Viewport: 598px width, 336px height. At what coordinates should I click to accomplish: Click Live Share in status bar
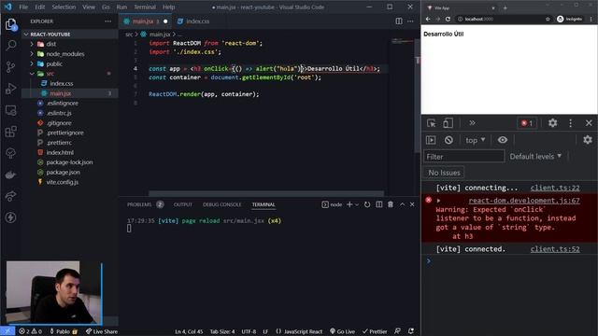pos(102,331)
